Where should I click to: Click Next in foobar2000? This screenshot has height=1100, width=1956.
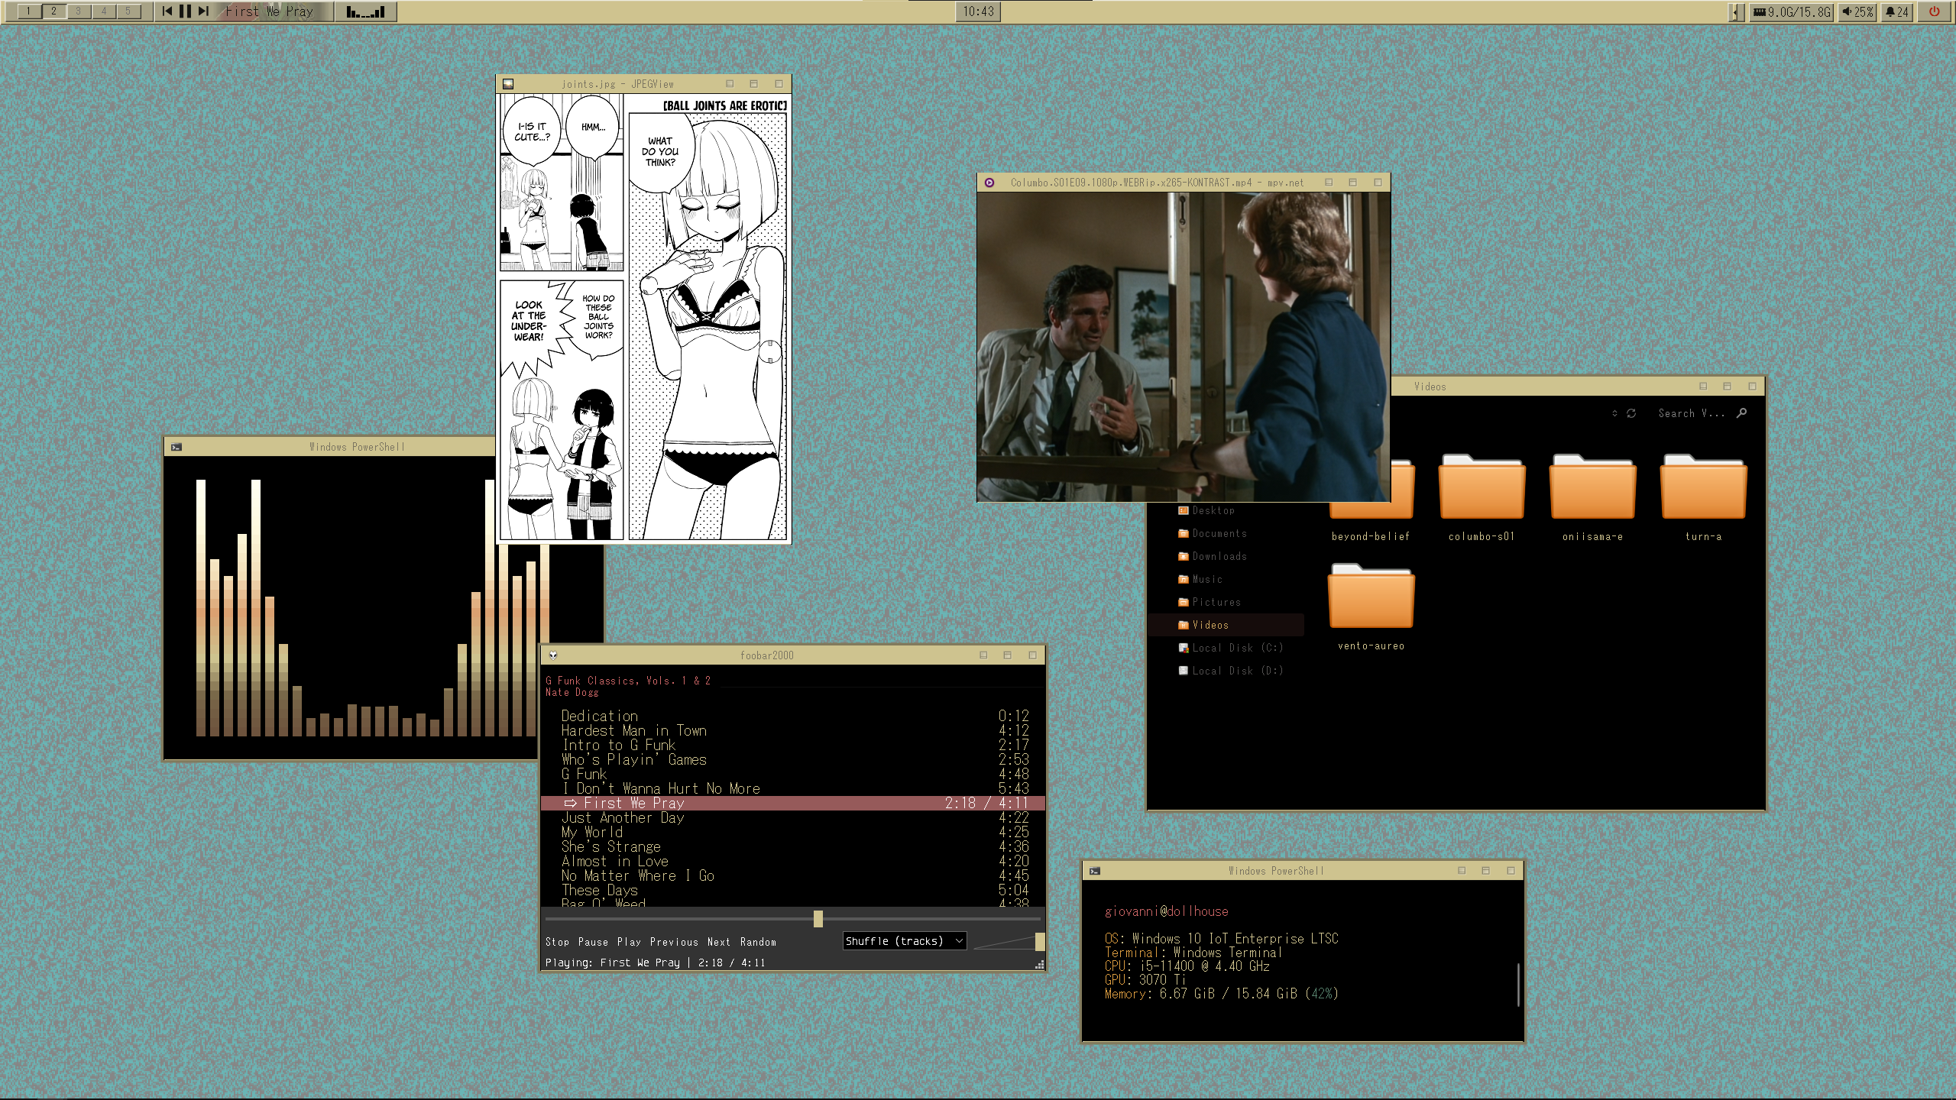click(719, 942)
